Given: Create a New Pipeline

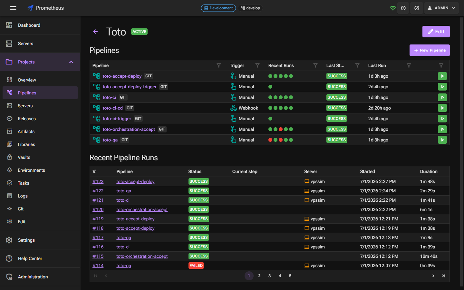Looking at the screenshot, I should (x=430, y=50).
